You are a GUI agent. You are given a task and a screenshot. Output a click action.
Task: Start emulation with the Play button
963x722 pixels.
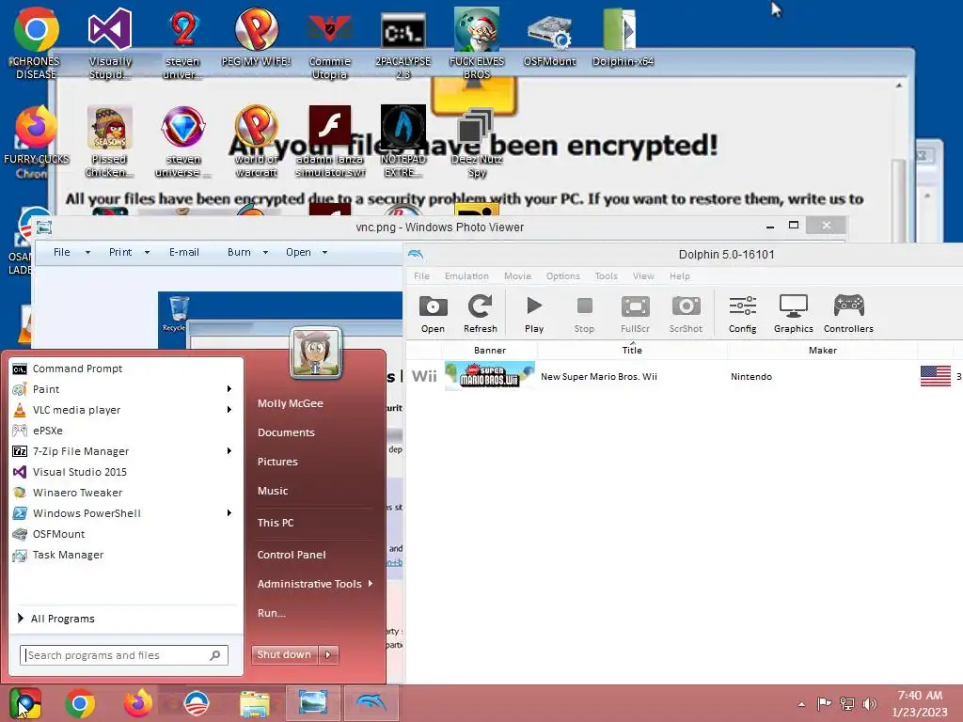coord(534,314)
